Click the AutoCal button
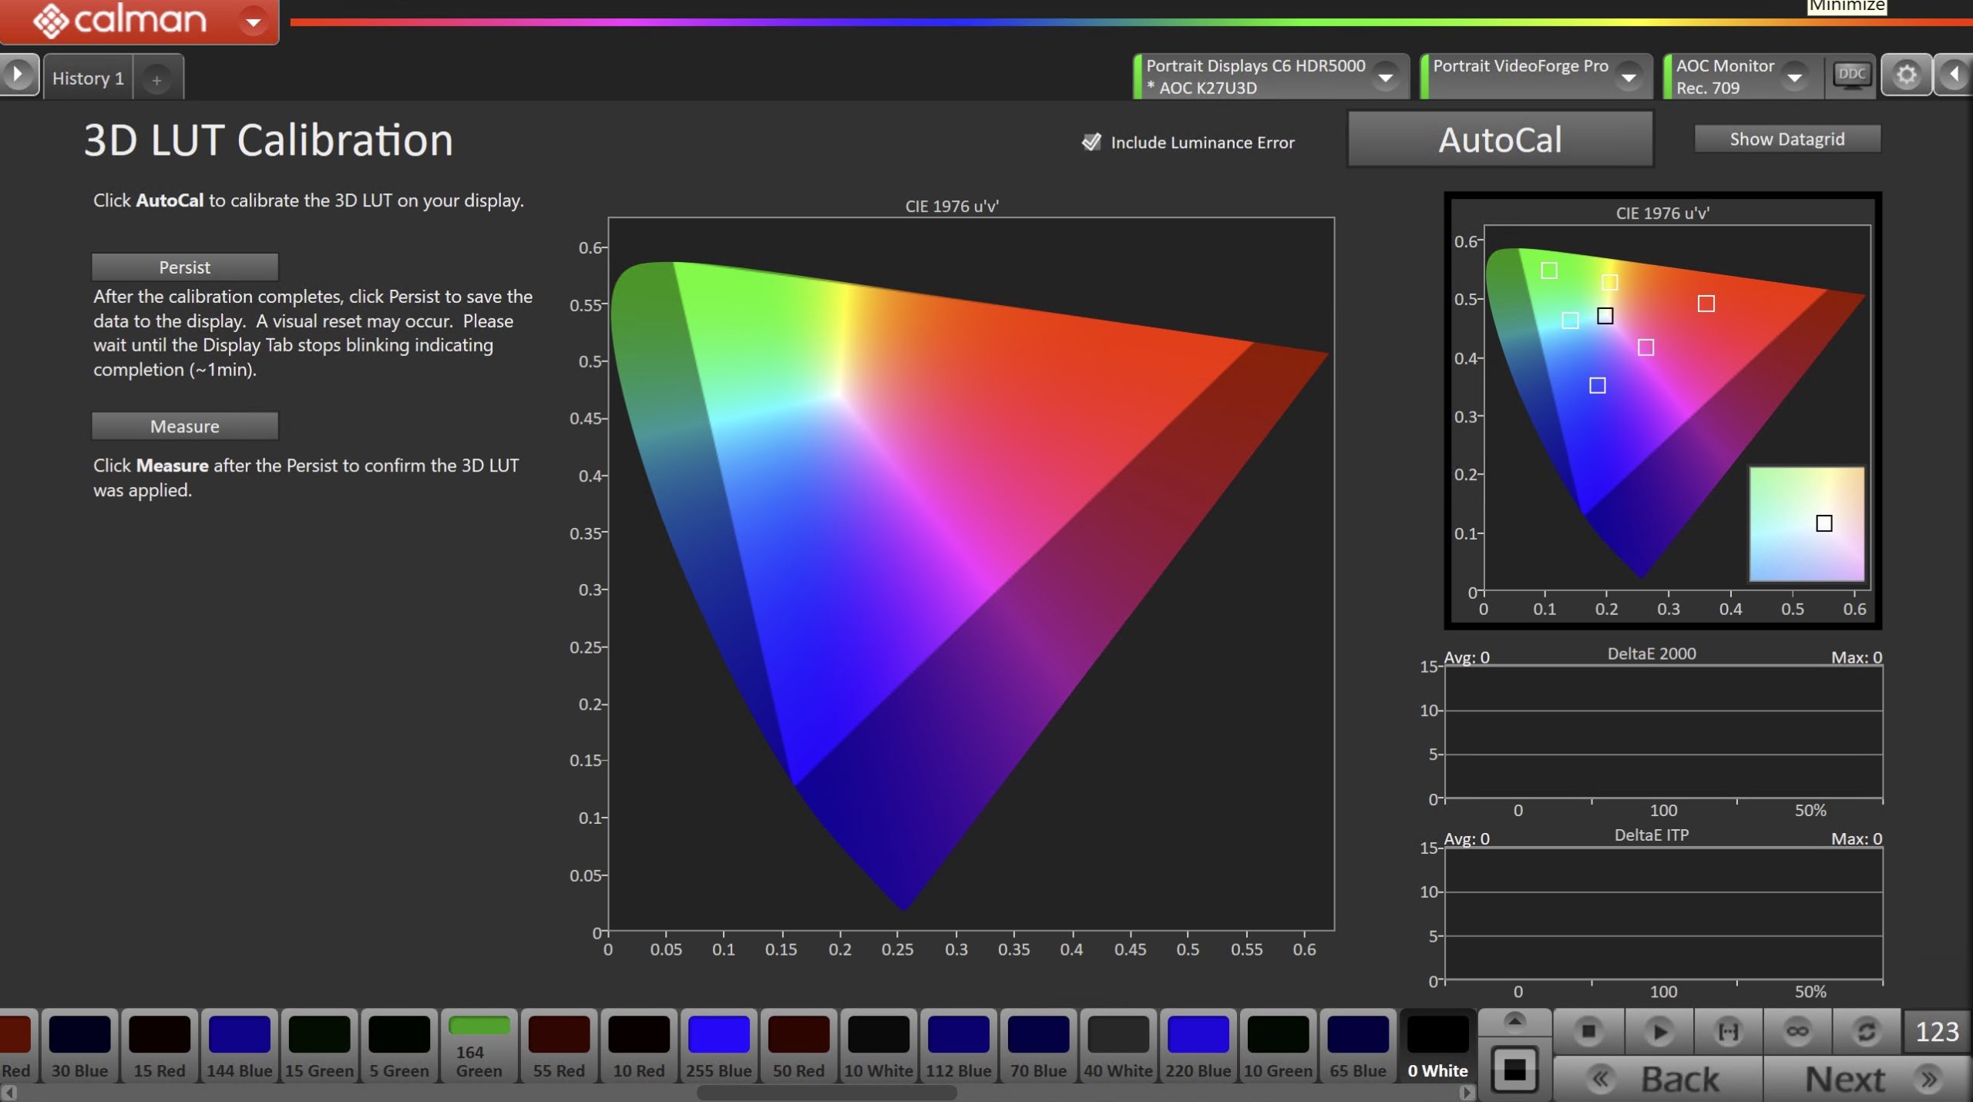 (1500, 139)
